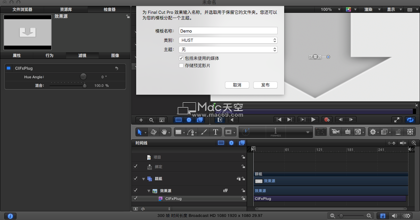Switch to the 检查器 tab
The height and width of the screenshot is (220, 420).
(x=110, y=10)
